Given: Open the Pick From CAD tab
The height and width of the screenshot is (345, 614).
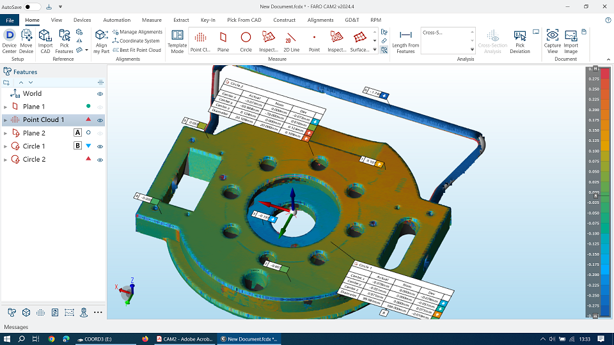Looking at the screenshot, I should point(244,20).
